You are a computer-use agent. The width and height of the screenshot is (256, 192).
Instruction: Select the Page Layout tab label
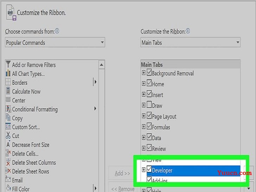pyautogui.click(x=164, y=117)
